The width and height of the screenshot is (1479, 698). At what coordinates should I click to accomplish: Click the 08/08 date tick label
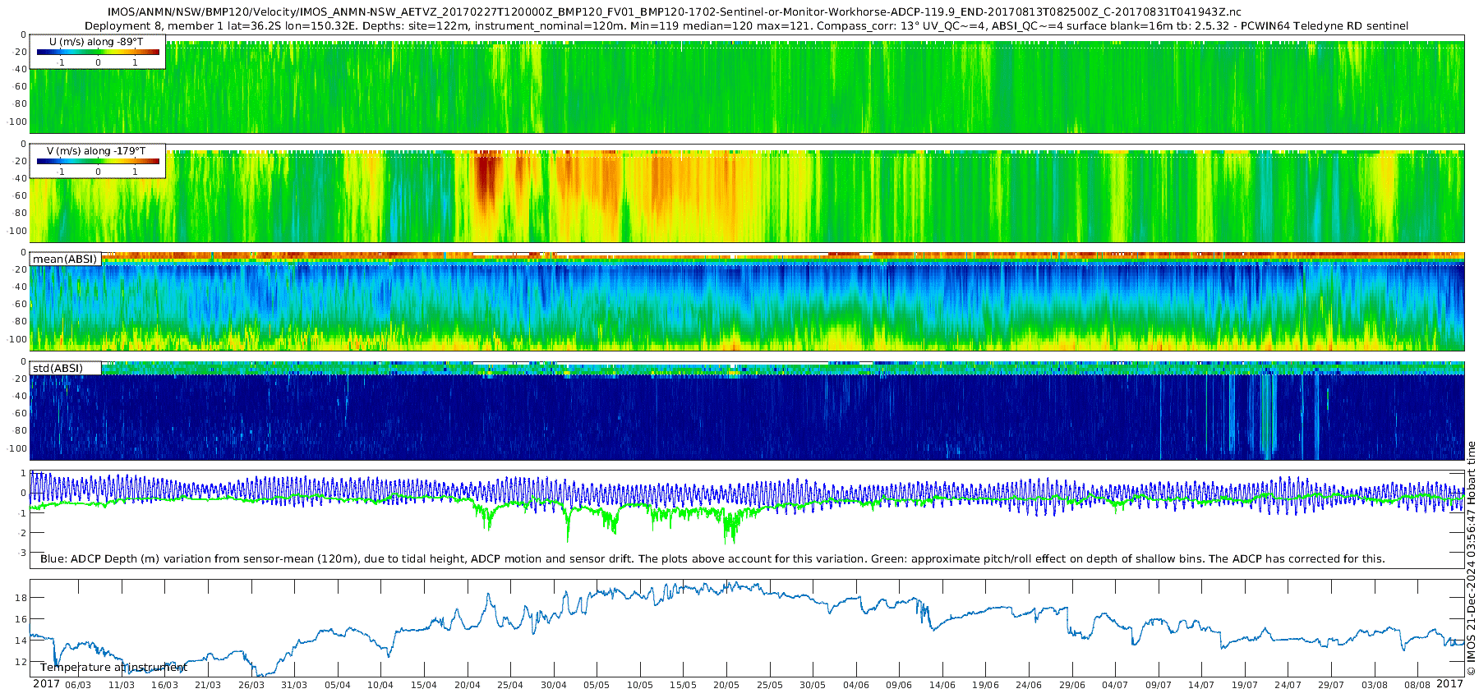point(1417,685)
